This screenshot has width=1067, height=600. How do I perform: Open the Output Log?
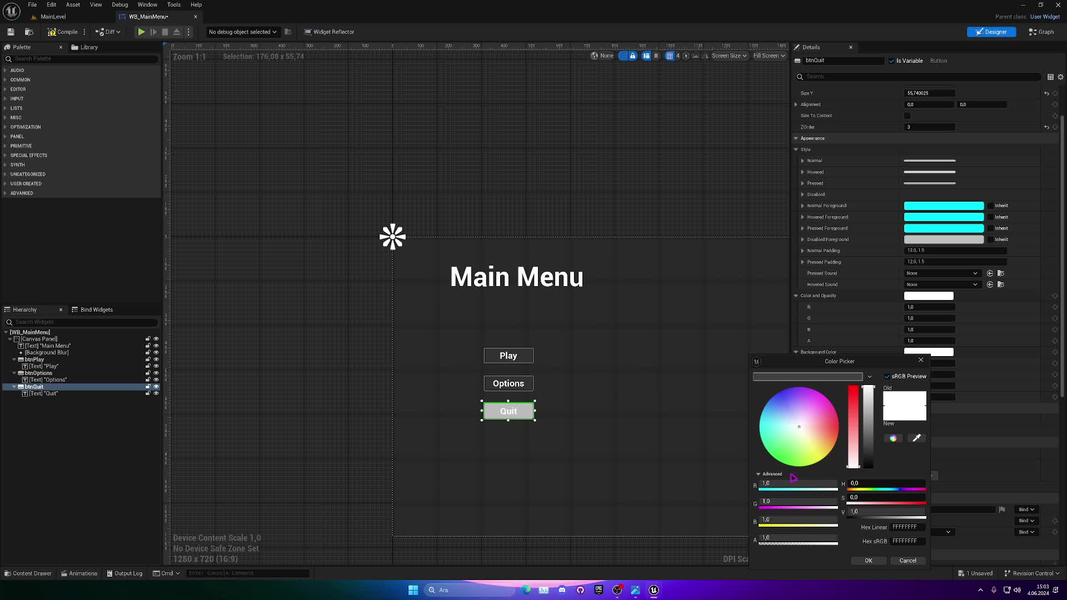tap(124, 573)
